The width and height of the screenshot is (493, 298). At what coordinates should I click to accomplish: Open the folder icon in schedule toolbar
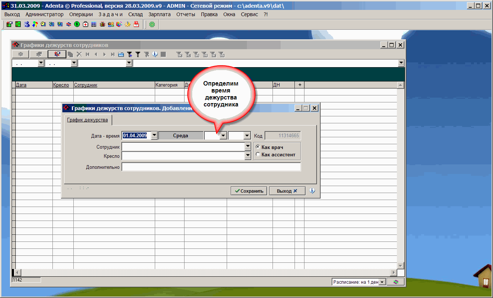[121, 54]
